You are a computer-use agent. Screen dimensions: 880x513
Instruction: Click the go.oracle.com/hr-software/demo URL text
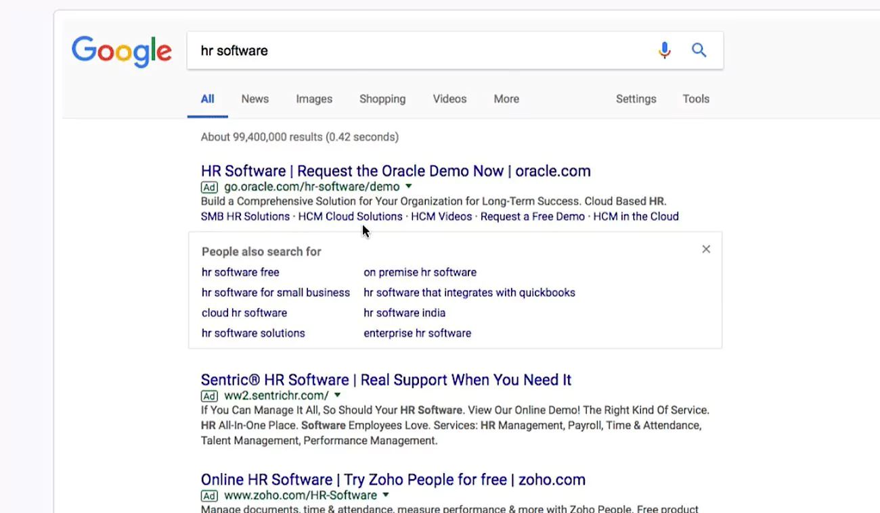[312, 187]
